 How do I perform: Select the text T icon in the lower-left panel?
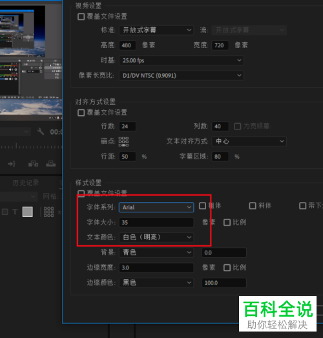15,212
